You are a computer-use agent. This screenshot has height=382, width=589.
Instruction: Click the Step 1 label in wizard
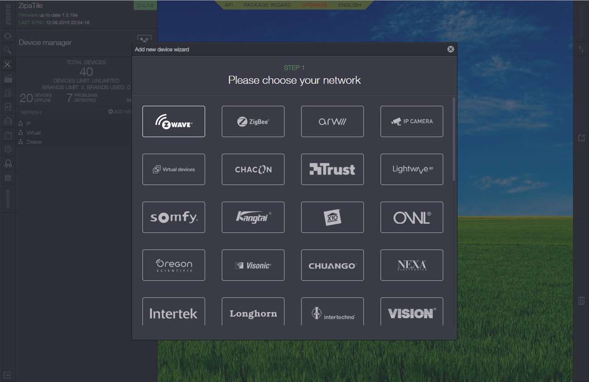pyautogui.click(x=294, y=68)
